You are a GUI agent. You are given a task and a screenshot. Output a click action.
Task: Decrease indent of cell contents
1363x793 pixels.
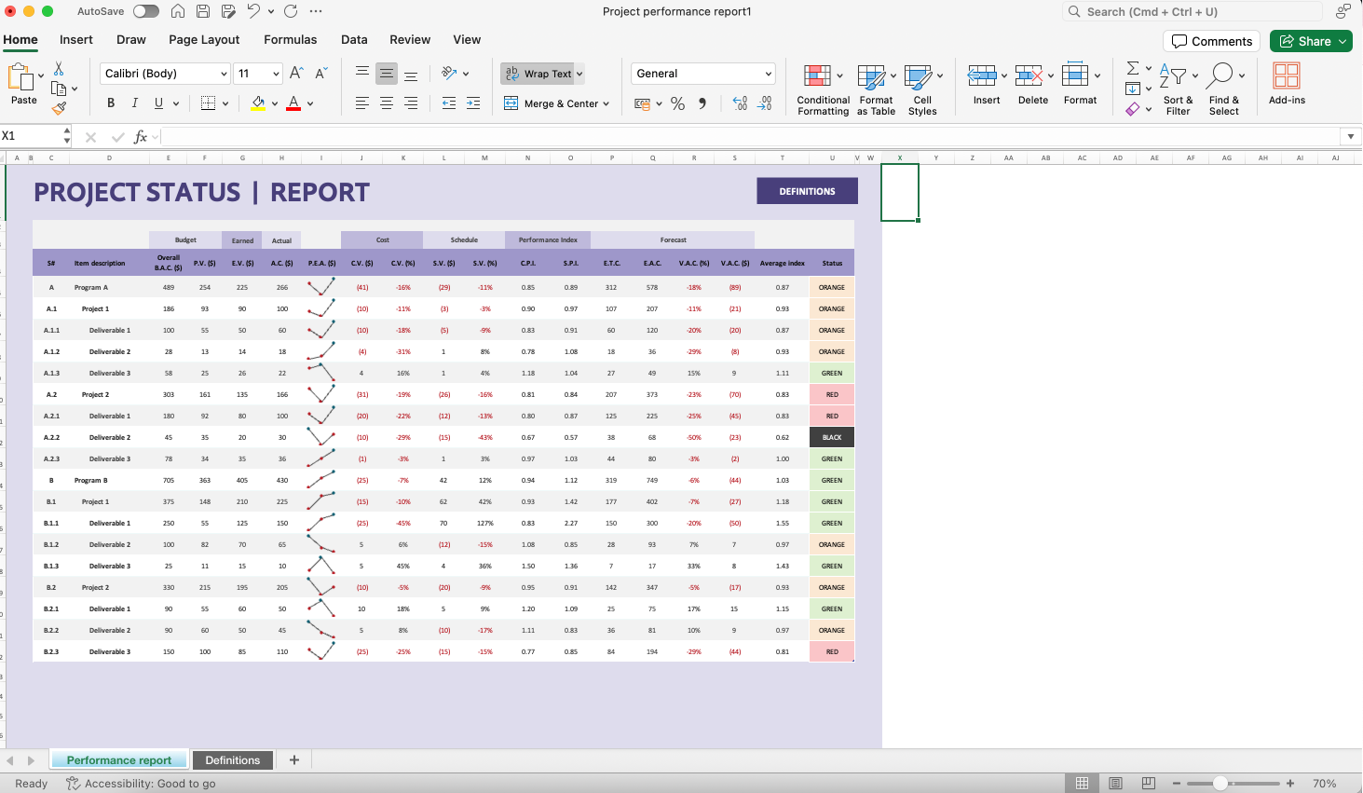click(x=449, y=103)
